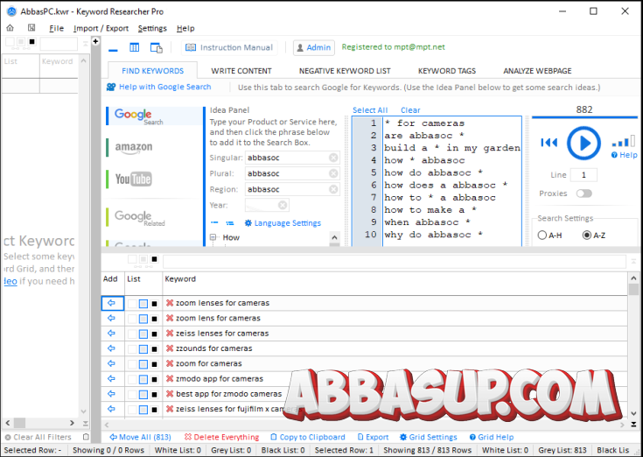Click the plus icon beside left panel
The width and height of the screenshot is (643, 457).
95,41
